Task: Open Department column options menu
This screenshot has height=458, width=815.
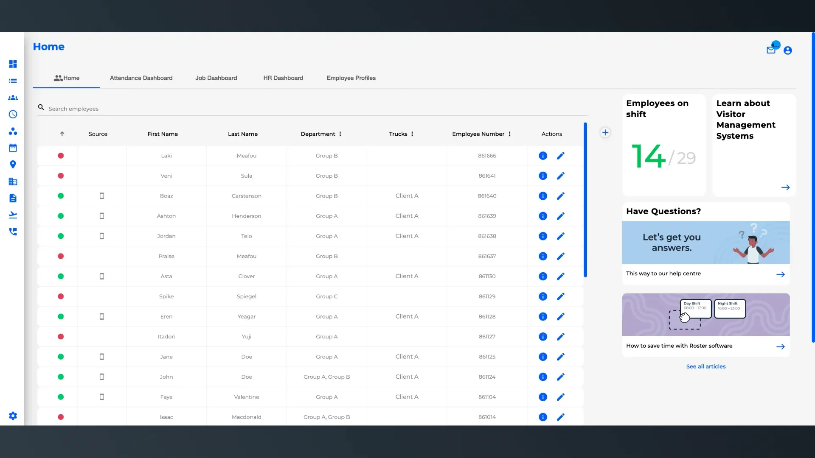Action: point(340,134)
